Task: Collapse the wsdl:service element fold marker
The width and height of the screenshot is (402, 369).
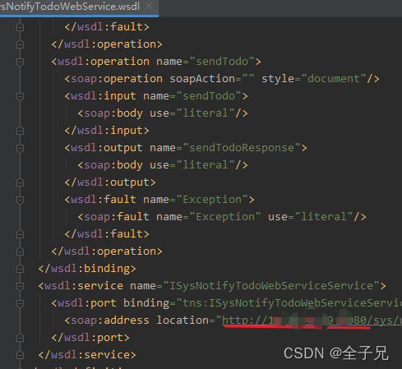Action: [20, 286]
